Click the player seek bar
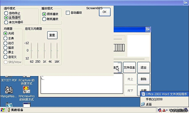 (x=129, y=59)
